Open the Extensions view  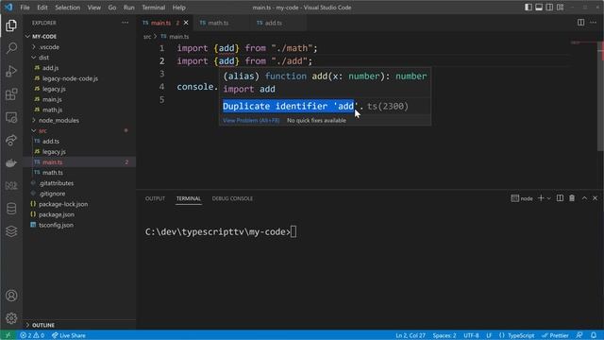click(x=11, y=94)
